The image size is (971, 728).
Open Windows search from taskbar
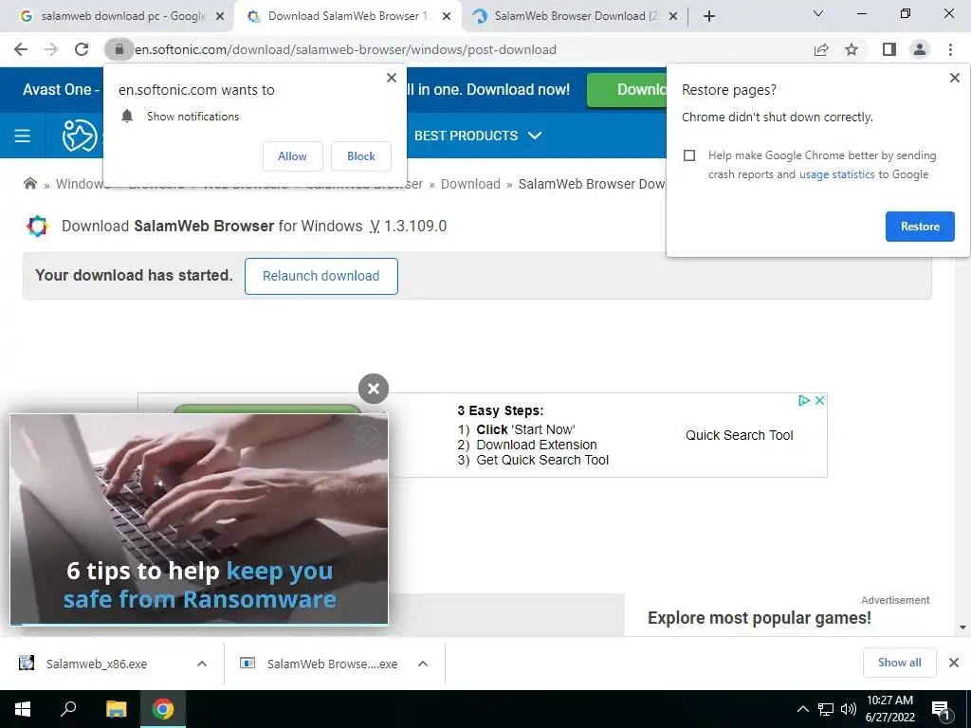[x=68, y=709]
